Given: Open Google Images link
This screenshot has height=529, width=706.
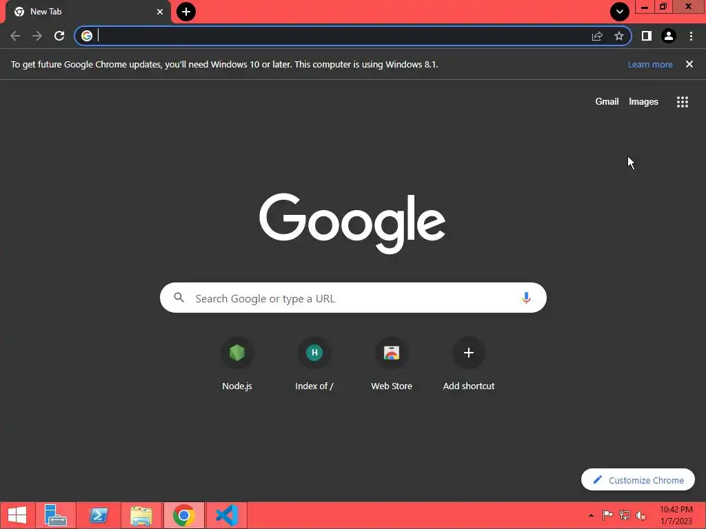Looking at the screenshot, I should point(643,102).
